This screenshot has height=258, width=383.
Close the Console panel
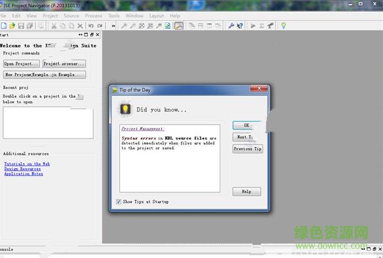tap(380, 249)
